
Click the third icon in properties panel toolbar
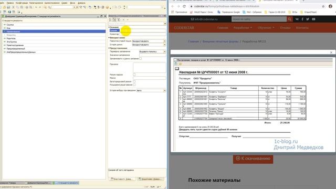[x=119, y=20]
